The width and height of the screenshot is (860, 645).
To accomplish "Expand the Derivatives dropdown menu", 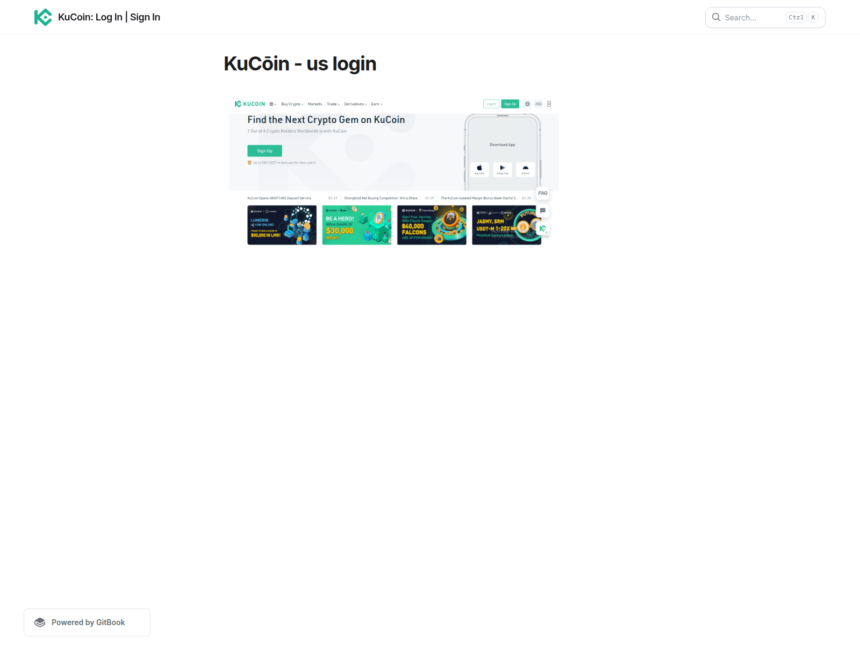I will point(355,104).
